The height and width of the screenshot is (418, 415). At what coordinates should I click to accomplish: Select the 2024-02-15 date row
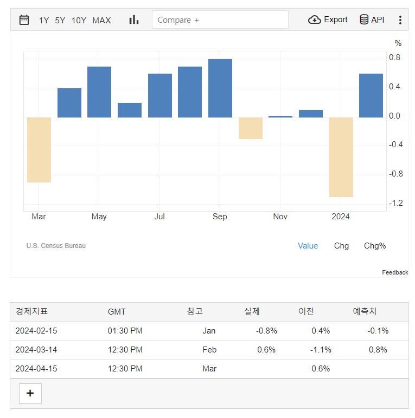pos(209,331)
